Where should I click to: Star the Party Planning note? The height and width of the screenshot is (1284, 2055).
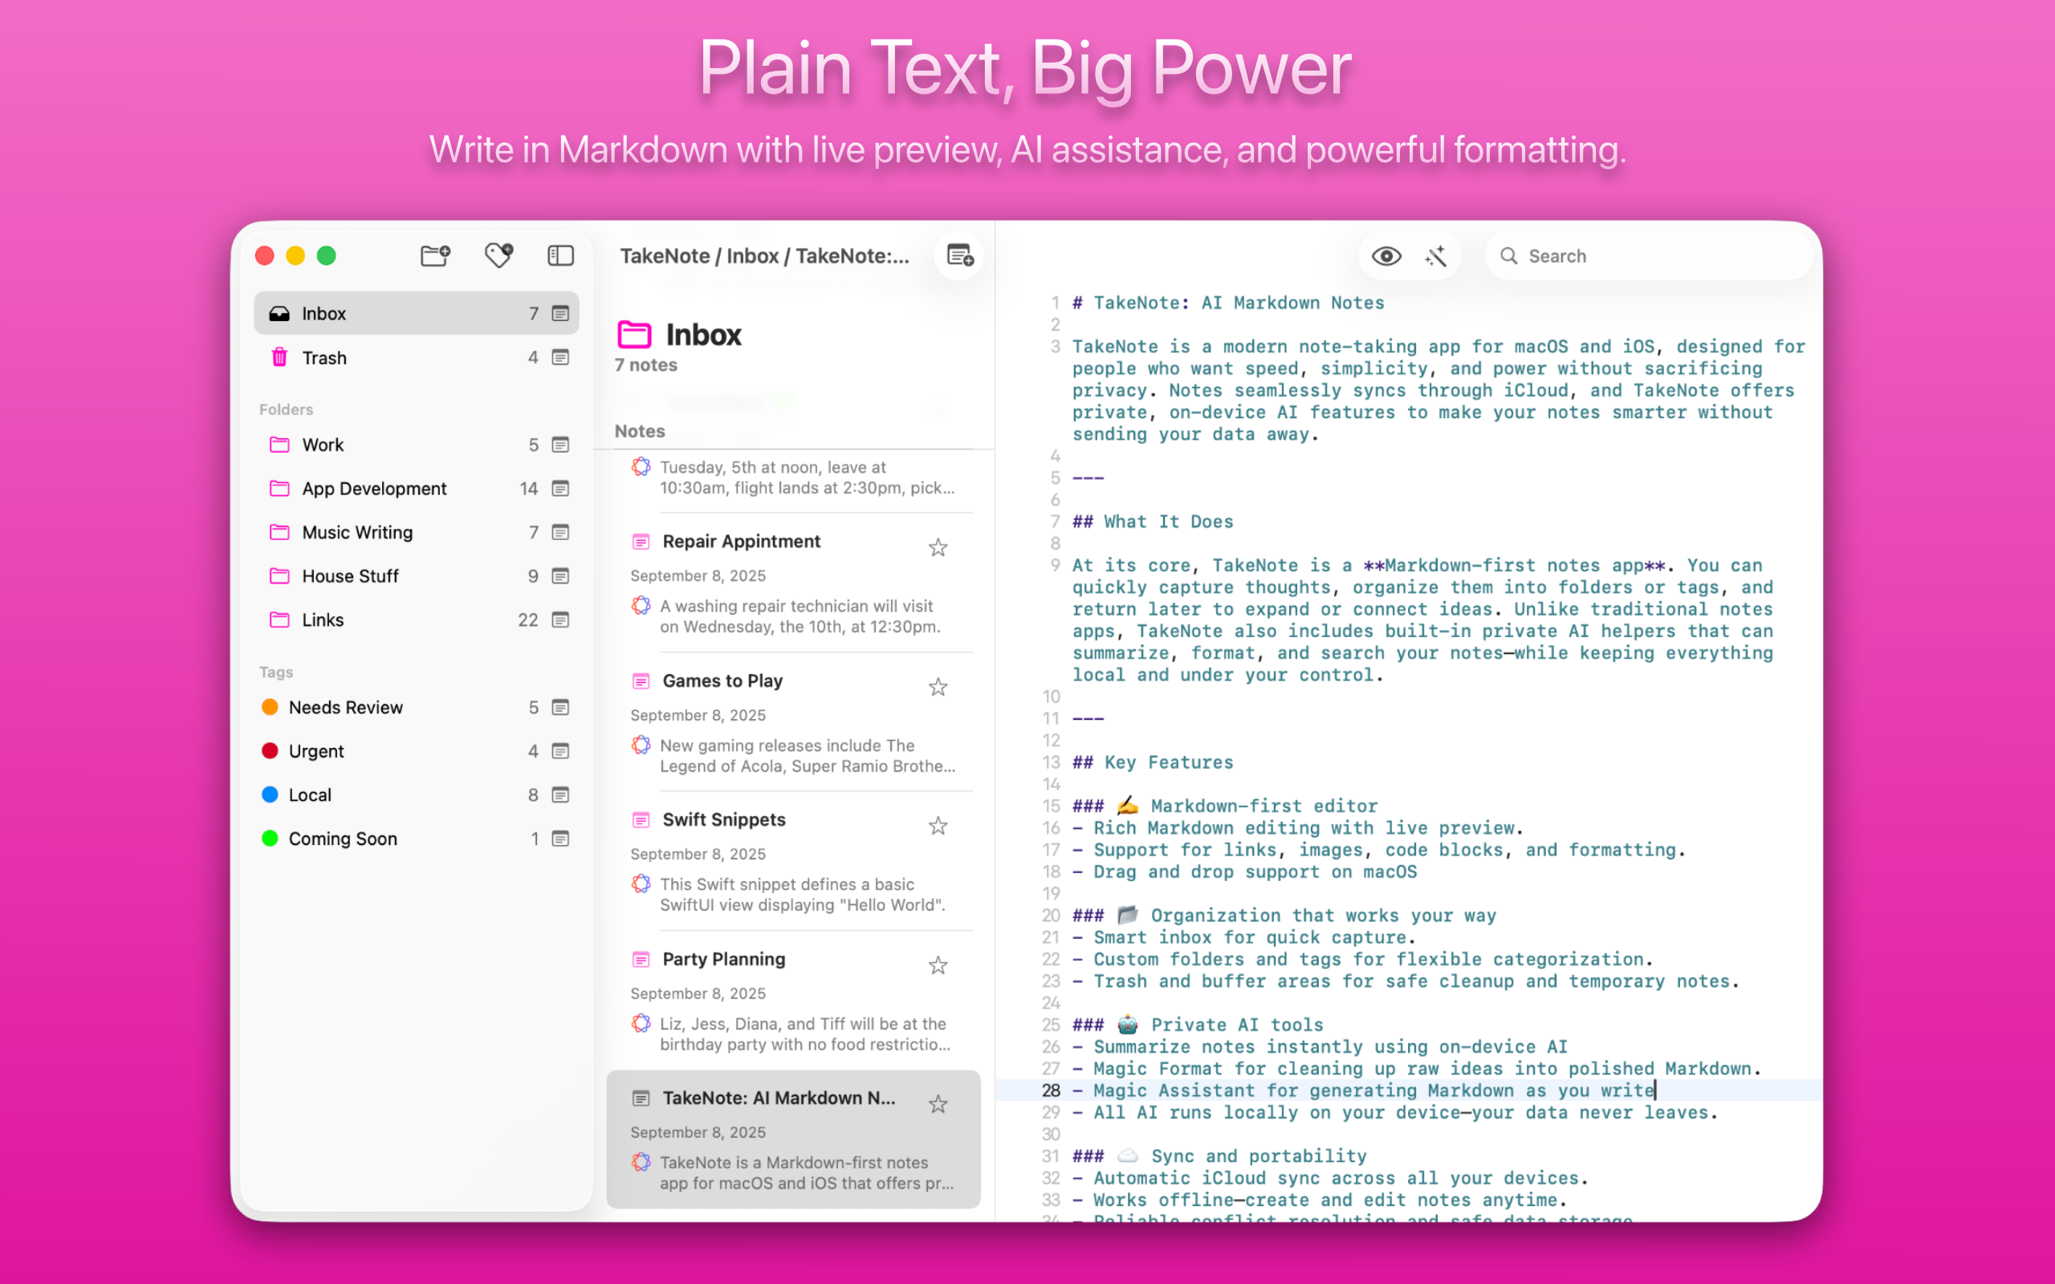938,965
